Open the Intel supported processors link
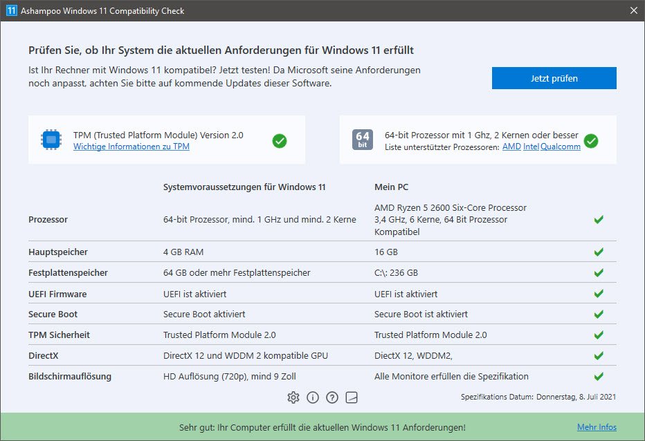 pos(531,147)
